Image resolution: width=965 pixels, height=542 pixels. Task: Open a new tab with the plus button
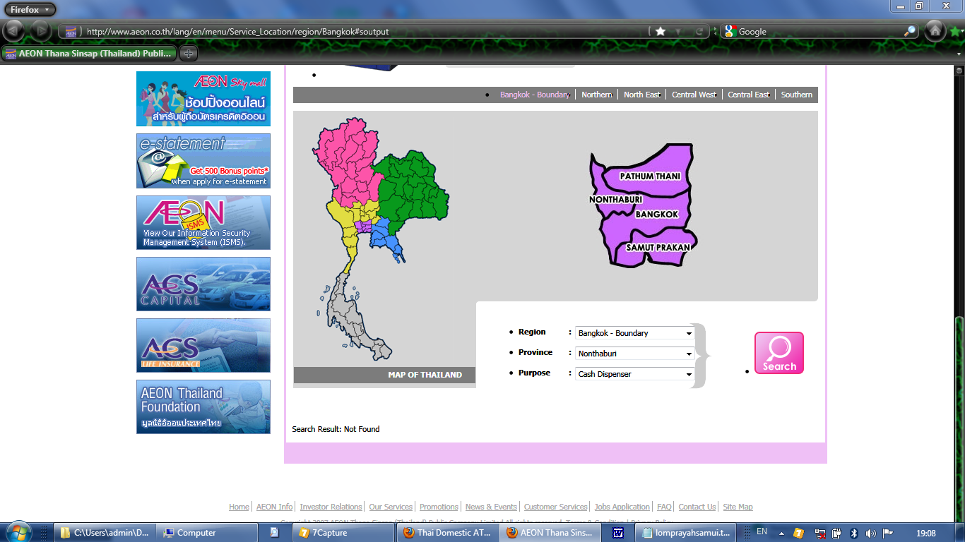(x=189, y=53)
